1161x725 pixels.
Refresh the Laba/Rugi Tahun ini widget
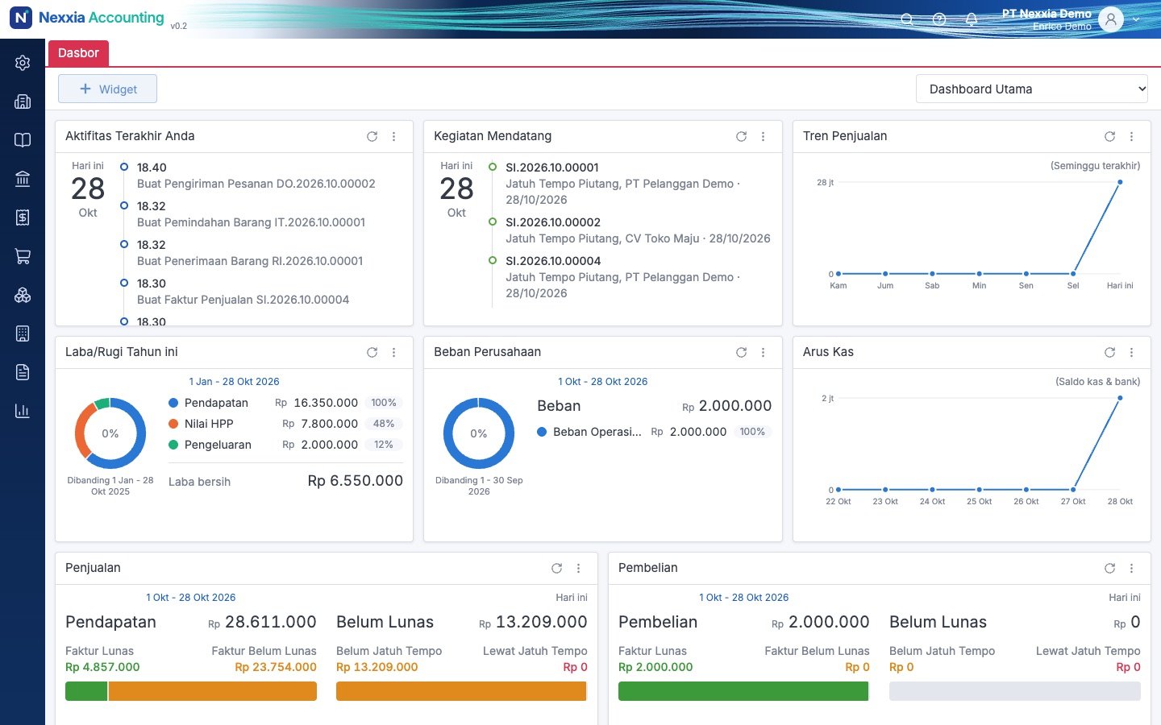click(x=372, y=353)
